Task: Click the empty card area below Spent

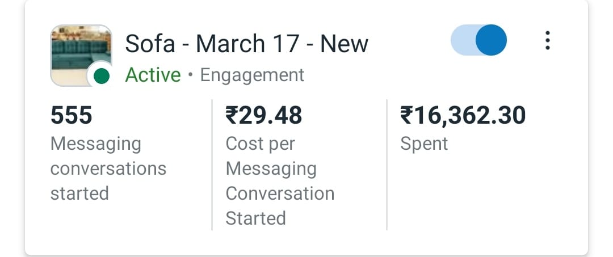Action: pos(482,199)
